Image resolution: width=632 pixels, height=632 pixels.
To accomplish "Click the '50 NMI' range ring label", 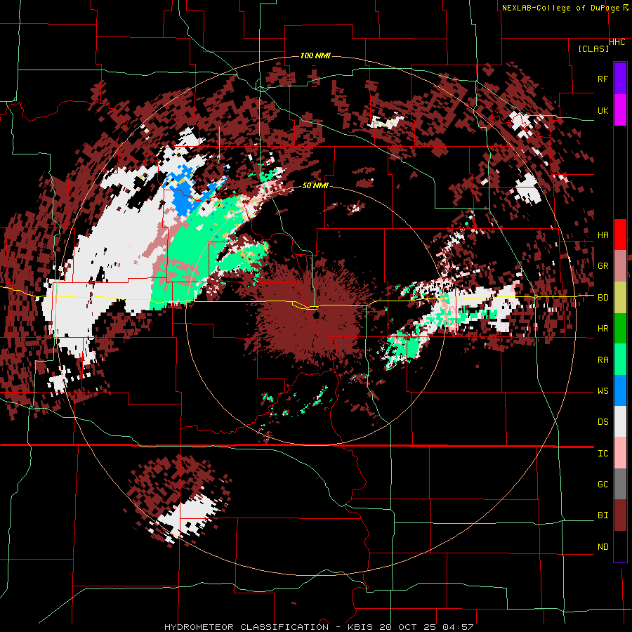I will pos(315,186).
